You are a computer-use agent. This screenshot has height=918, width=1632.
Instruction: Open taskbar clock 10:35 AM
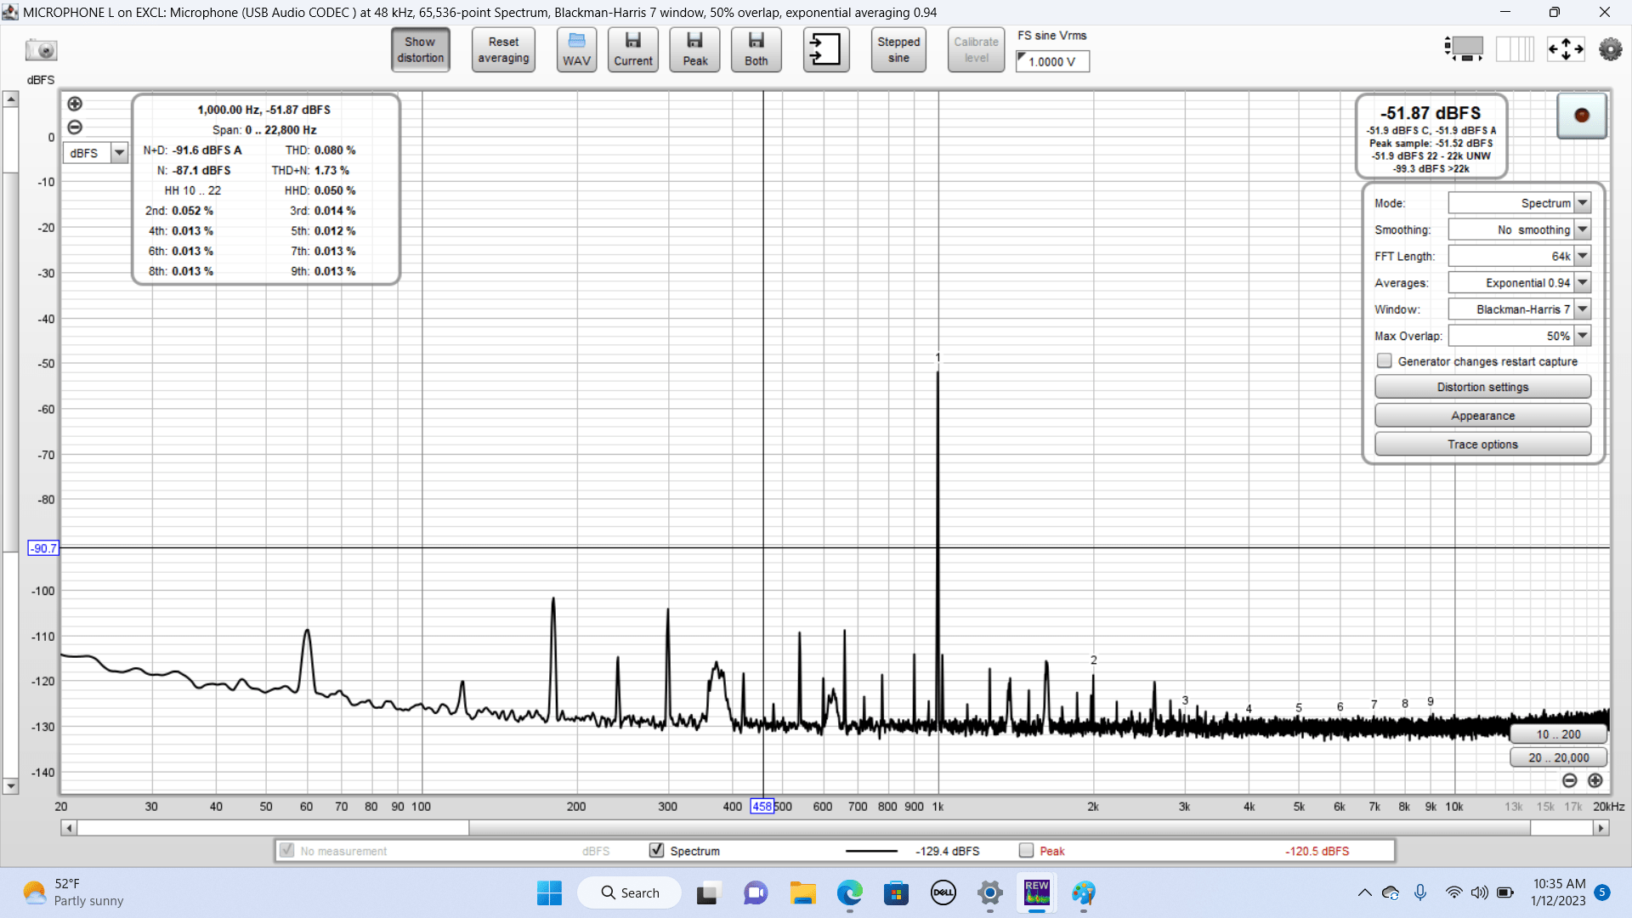pos(1559,892)
